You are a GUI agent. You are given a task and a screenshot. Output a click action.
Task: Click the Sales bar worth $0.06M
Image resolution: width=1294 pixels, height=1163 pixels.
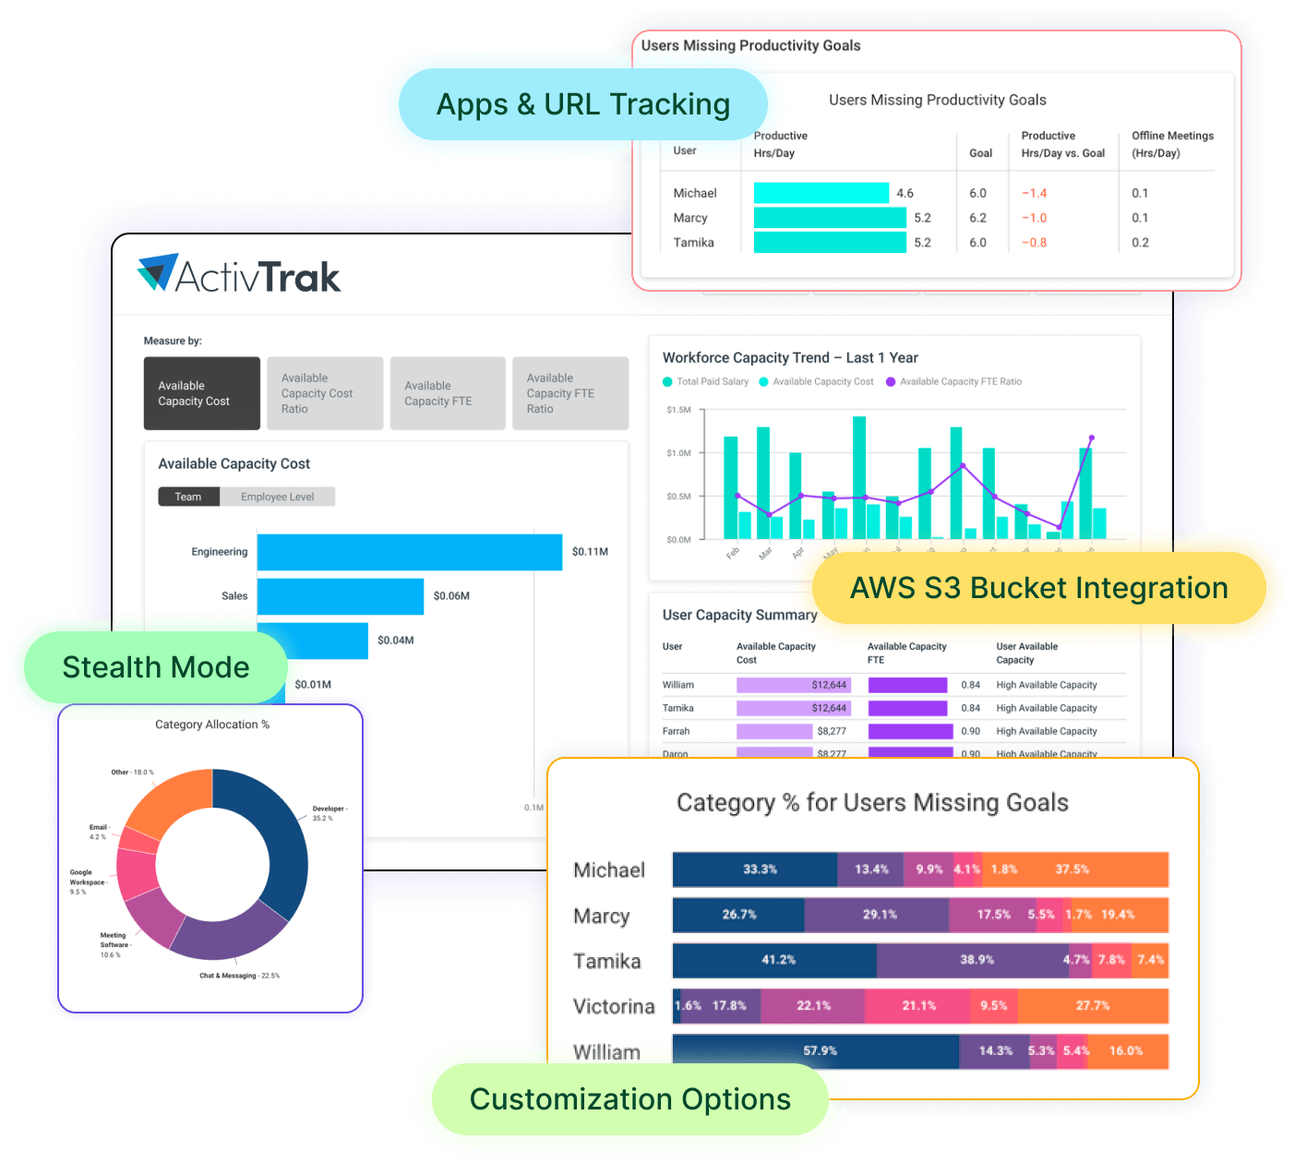pos(341,596)
